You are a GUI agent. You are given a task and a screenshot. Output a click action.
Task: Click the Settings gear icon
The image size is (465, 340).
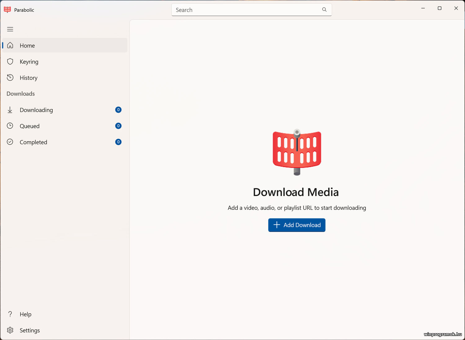click(10, 330)
